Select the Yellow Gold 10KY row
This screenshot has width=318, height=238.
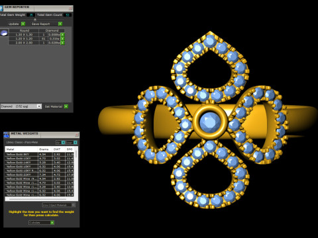(40, 158)
